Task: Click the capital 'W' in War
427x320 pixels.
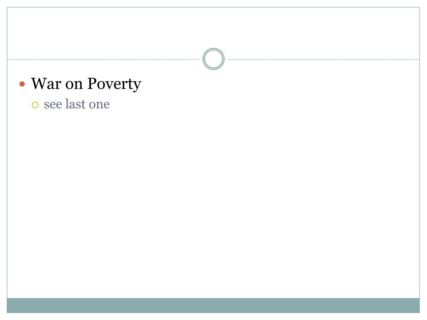Action: click(x=40, y=84)
